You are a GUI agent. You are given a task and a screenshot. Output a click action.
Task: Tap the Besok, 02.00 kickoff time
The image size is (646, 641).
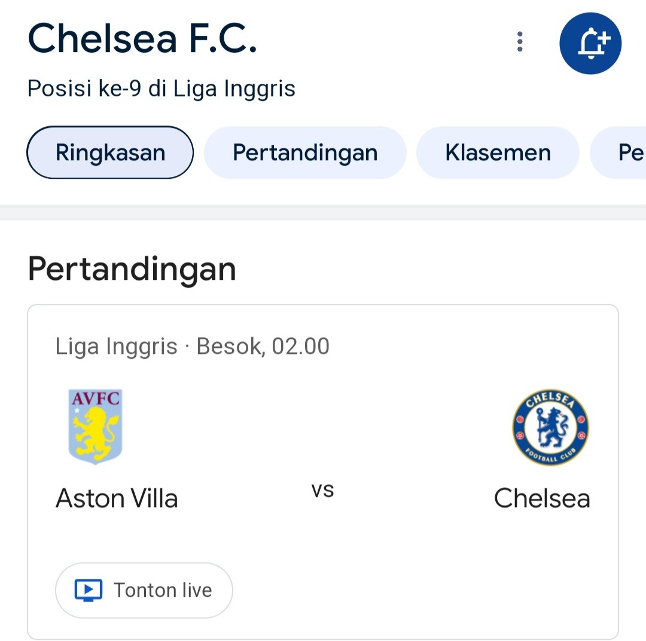(x=263, y=346)
